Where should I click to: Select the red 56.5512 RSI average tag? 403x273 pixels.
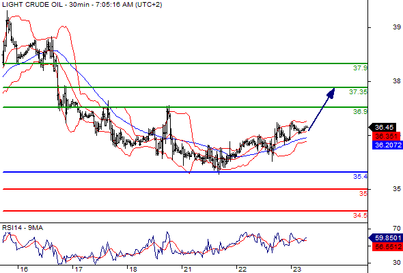tap(387, 246)
